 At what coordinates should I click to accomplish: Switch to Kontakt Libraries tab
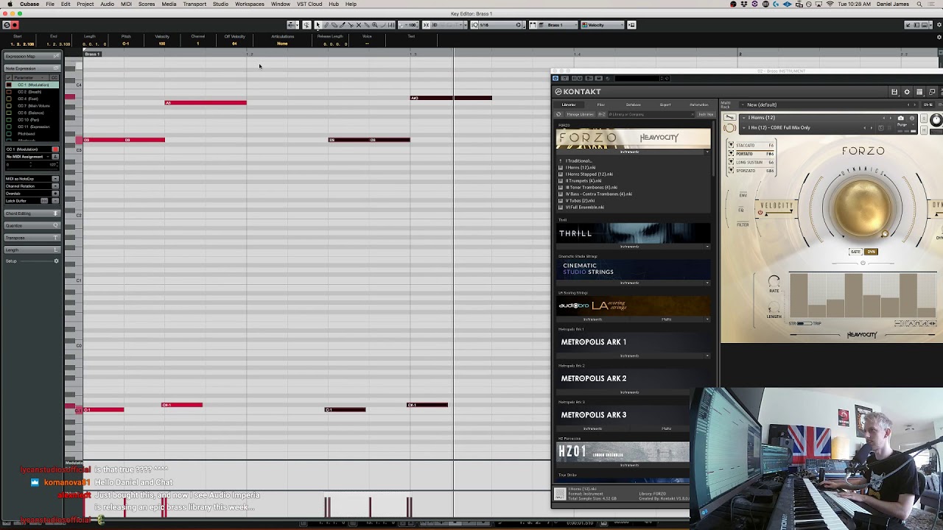(569, 105)
